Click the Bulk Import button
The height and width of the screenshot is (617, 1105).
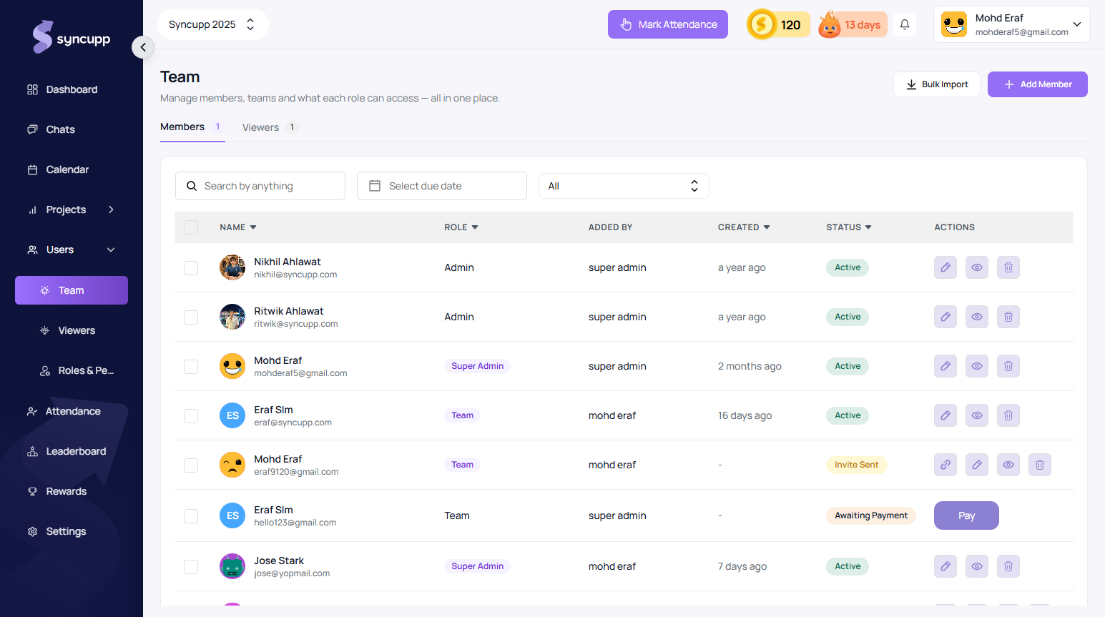pos(937,84)
